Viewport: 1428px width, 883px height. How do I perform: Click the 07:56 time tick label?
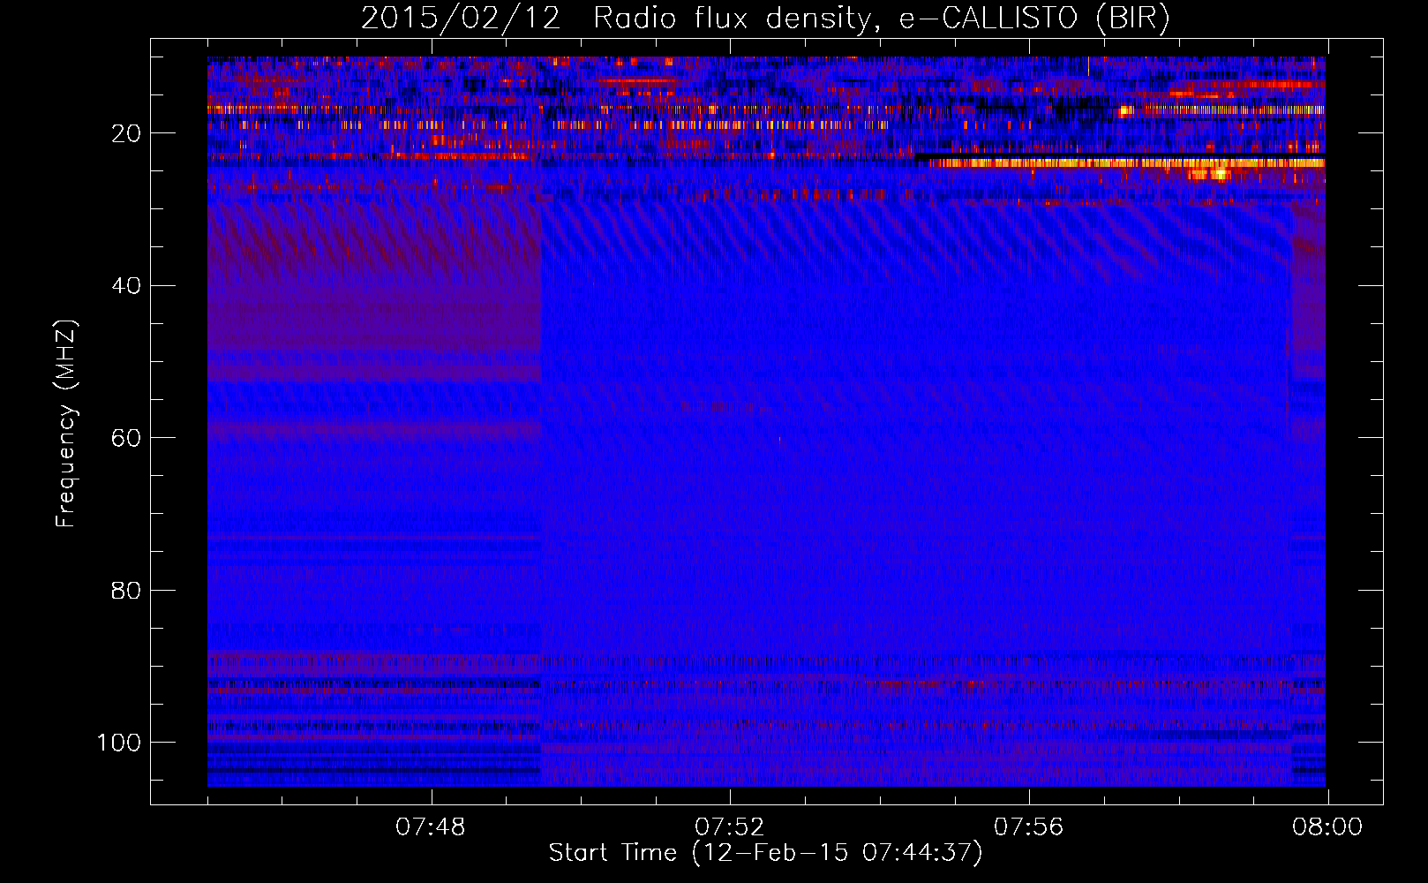click(x=1029, y=827)
